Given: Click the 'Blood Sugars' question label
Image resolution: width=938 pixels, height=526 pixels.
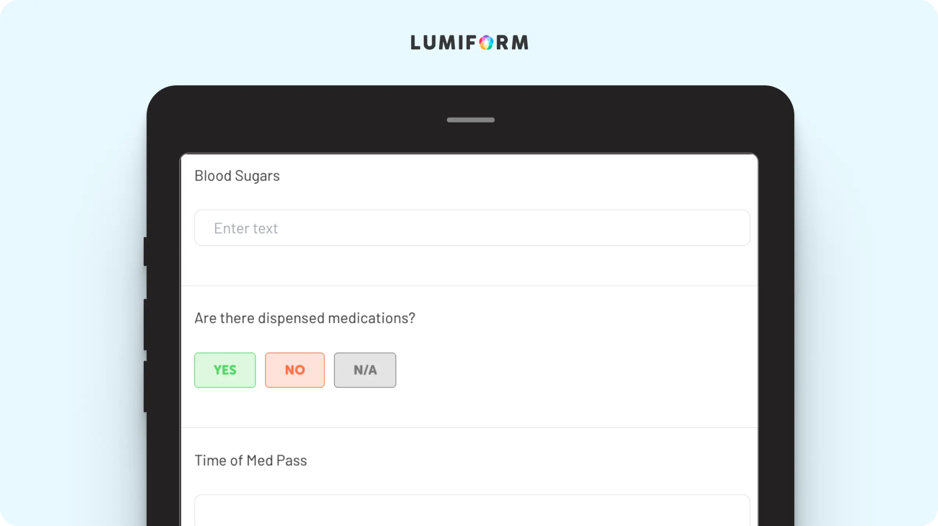Looking at the screenshot, I should [237, 176].
